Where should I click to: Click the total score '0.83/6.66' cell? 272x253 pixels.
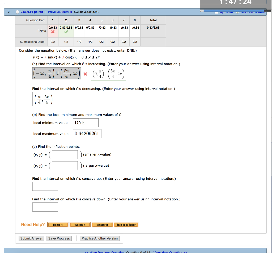(x=153, y=28)
